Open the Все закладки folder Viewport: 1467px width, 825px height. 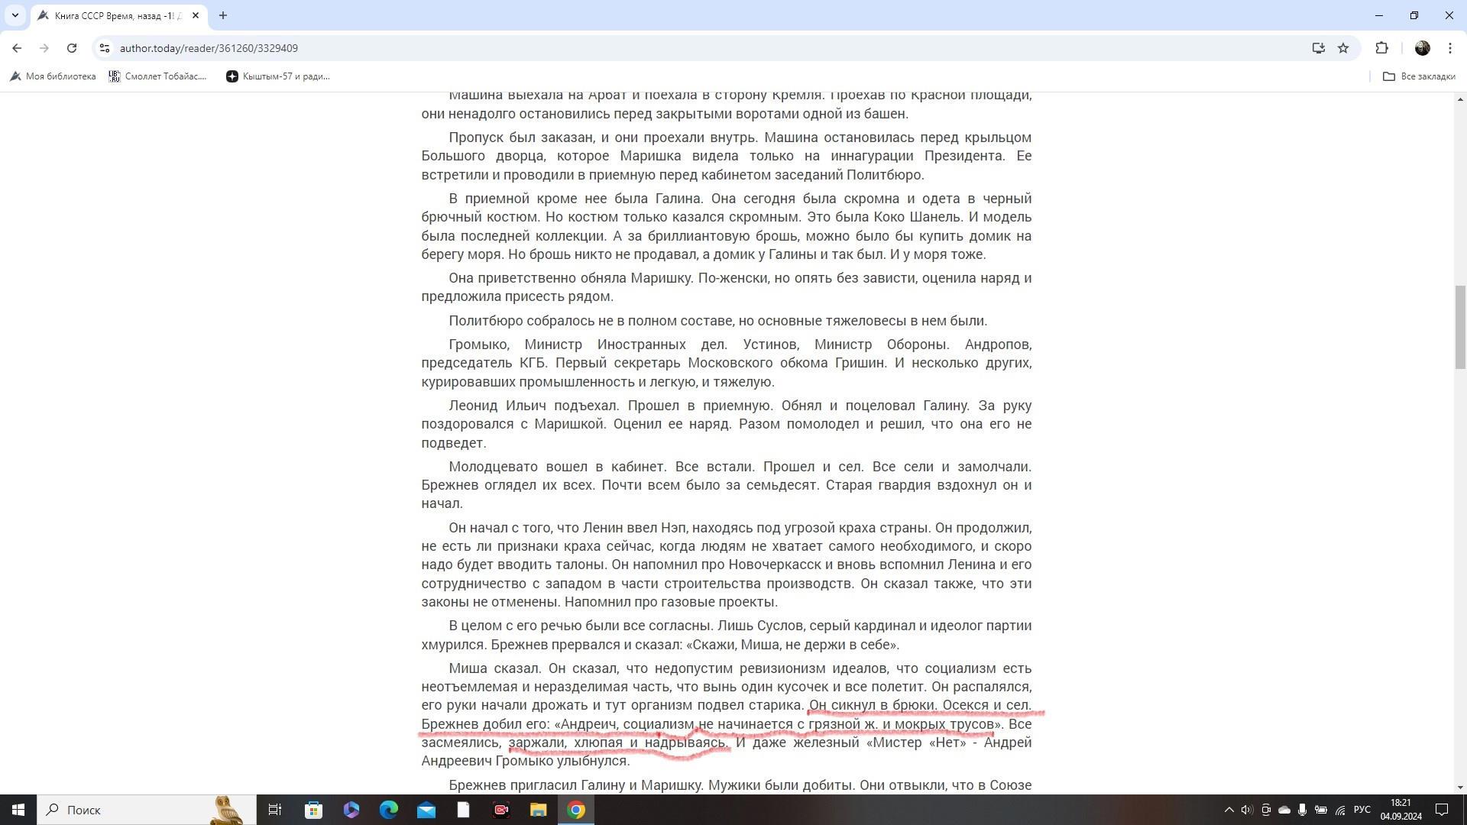[1419, 76]
